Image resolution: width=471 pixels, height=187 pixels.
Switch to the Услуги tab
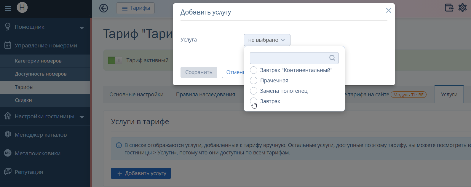449,94
